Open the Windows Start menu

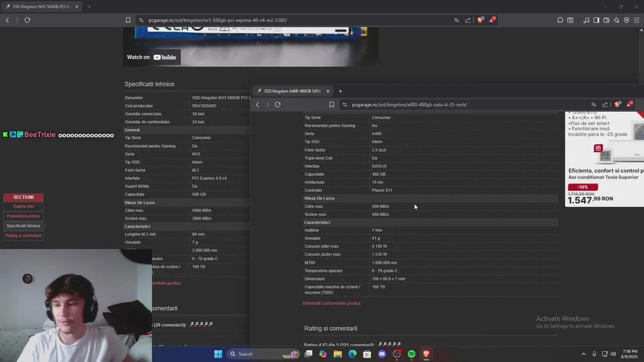(218, 354)
